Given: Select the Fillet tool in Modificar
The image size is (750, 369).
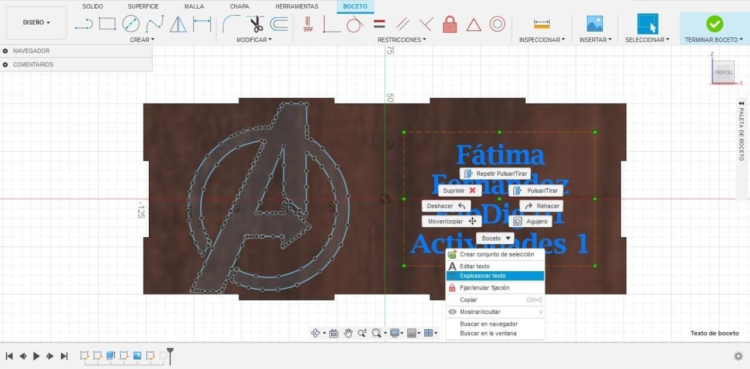Looking at the screenshot, I should pyautogui.click(x=231, y=24).
